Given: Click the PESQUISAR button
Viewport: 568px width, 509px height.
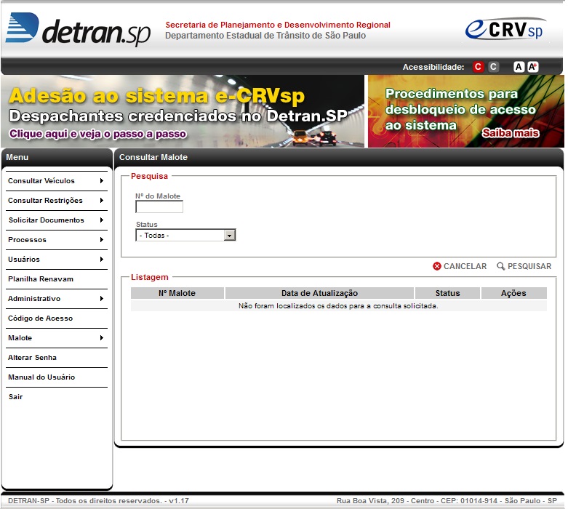Looking at the screenshot, I should (524, 266).
